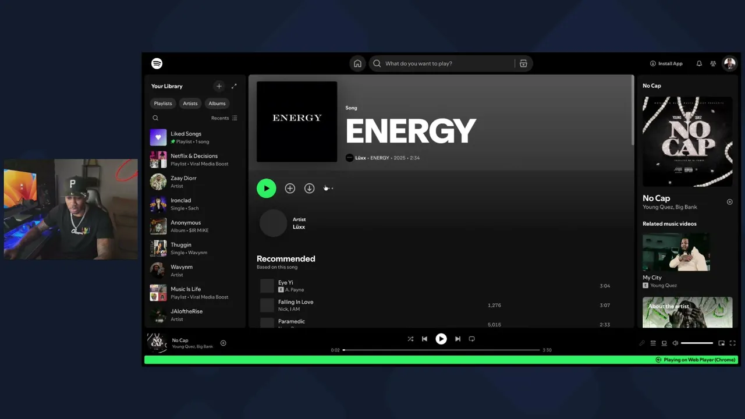745x419 pixels.
Task: Search within Your Library
Action: tap(155, 118)
